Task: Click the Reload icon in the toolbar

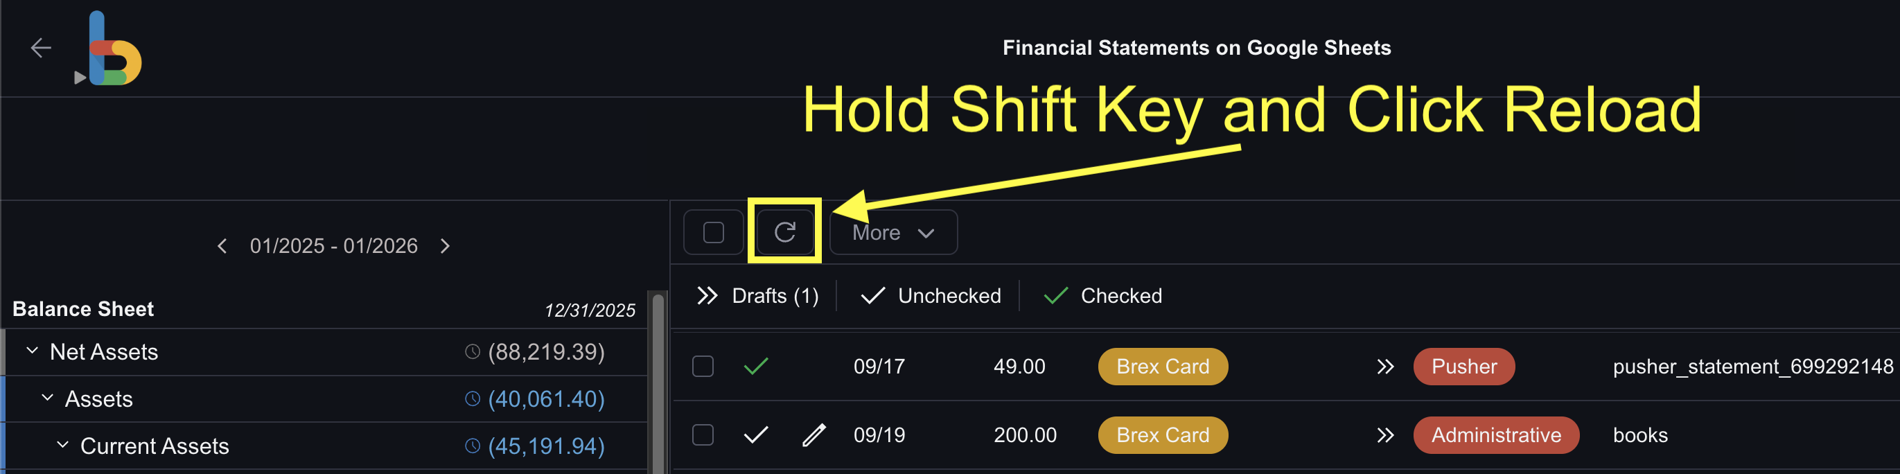Action: pos(784,231)
